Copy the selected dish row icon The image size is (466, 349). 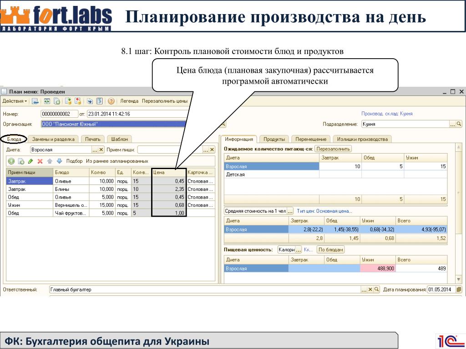pyautogui.click(x=21, y=161)
